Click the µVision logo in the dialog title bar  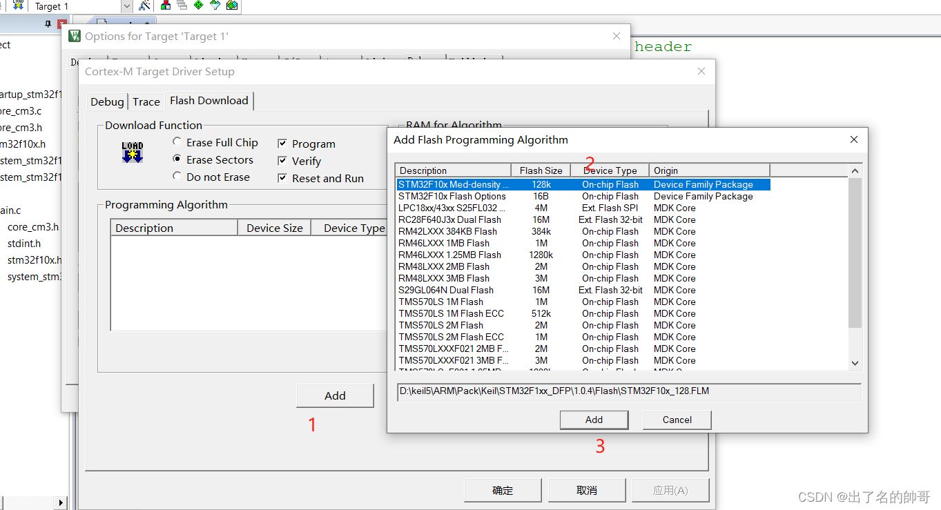pyautogui.click(x=74, y=35)
